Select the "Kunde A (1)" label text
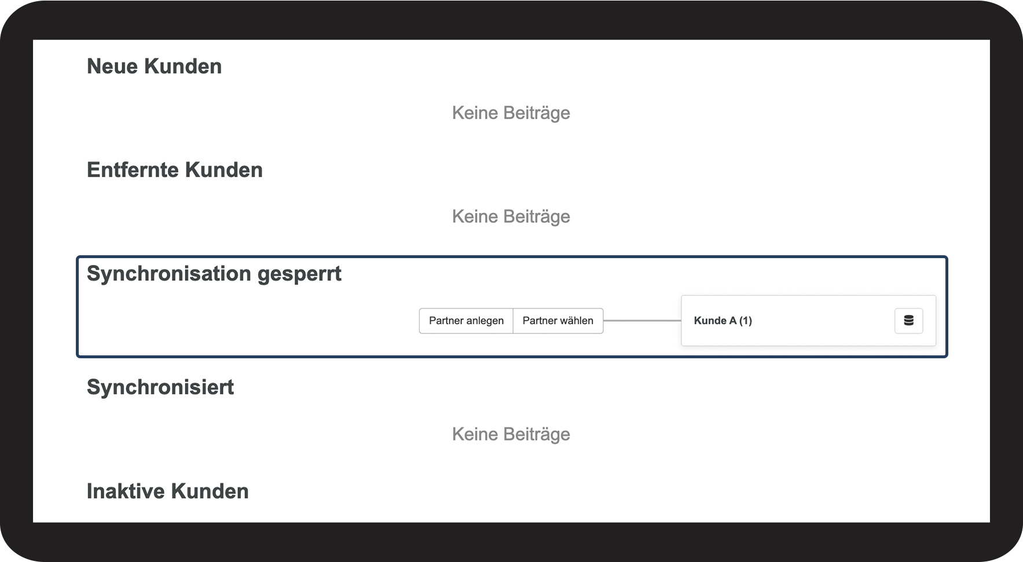 [723, 321]
